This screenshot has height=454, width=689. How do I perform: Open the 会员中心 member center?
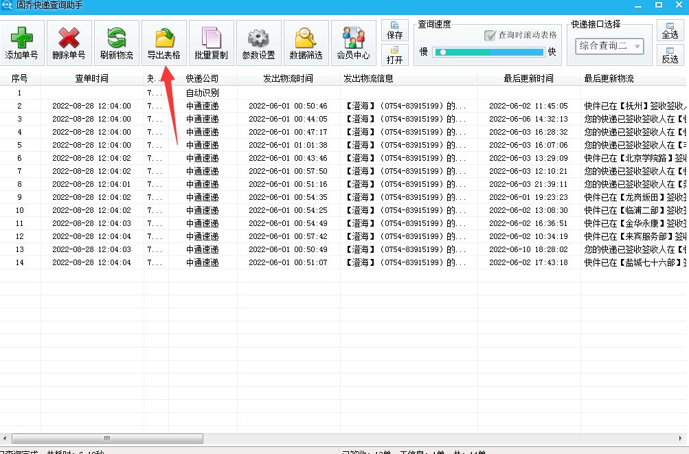(x=353, y=42)
